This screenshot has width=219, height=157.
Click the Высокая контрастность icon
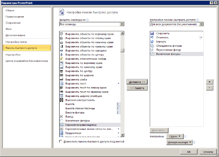61,100
